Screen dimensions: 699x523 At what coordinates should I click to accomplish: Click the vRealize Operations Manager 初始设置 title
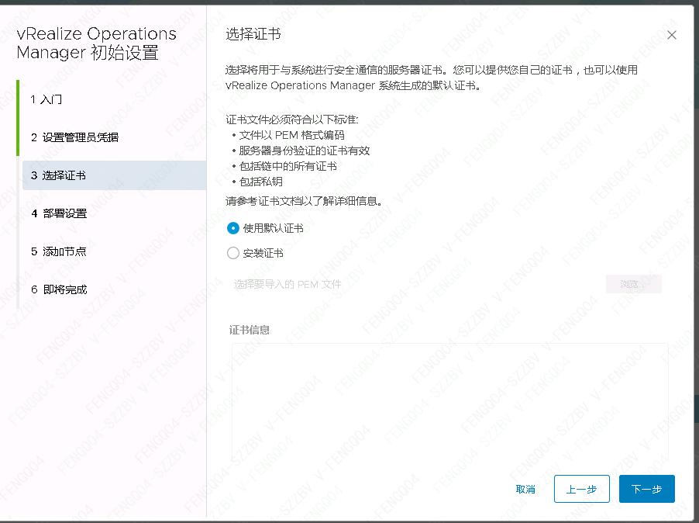(x=96, y=43)
